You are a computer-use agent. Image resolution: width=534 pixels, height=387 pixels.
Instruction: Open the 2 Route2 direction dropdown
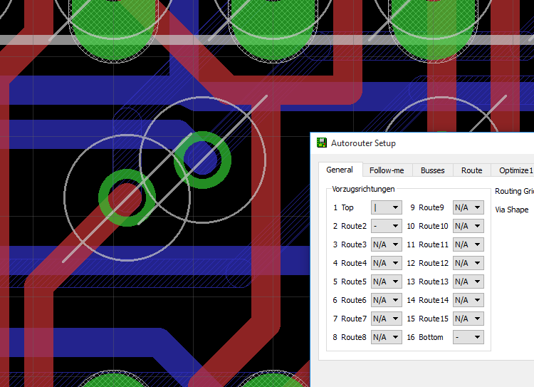[x=387, y=226]
